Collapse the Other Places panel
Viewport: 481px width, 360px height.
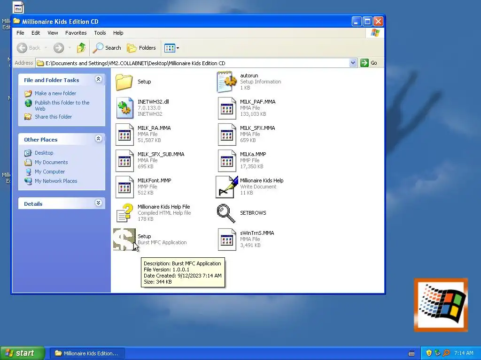click(98, 139)
